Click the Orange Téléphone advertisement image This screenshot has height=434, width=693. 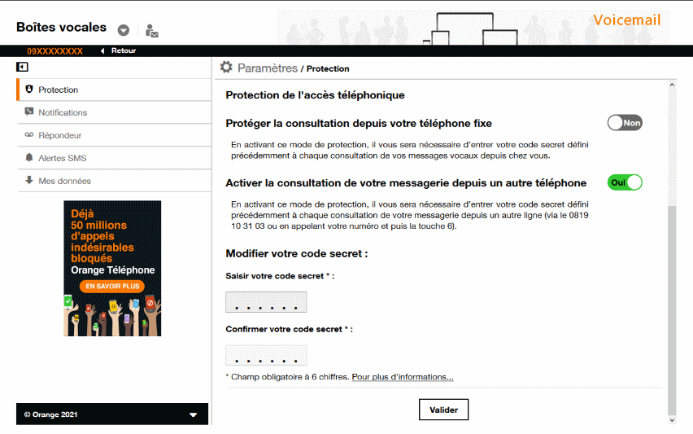click(112, 269)
